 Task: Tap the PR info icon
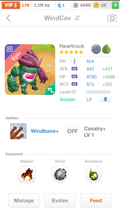(74, 61)
